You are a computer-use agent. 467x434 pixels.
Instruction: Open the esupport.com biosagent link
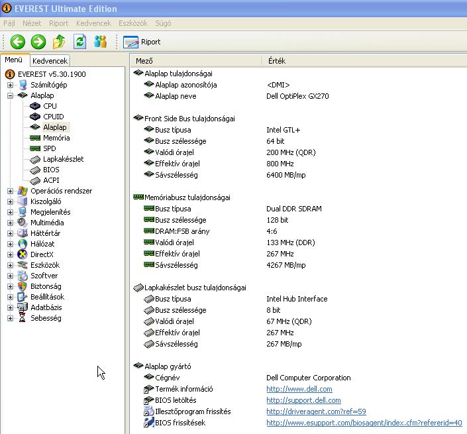coord(364,423)
